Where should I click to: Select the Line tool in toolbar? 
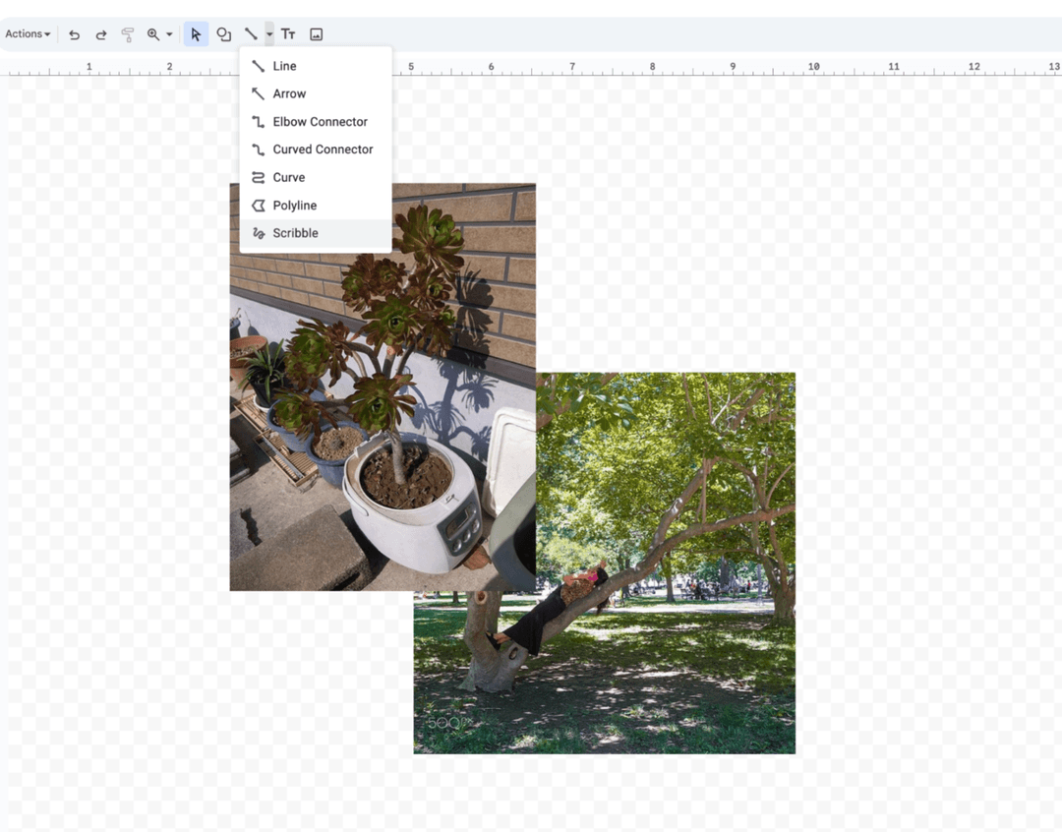251,34
